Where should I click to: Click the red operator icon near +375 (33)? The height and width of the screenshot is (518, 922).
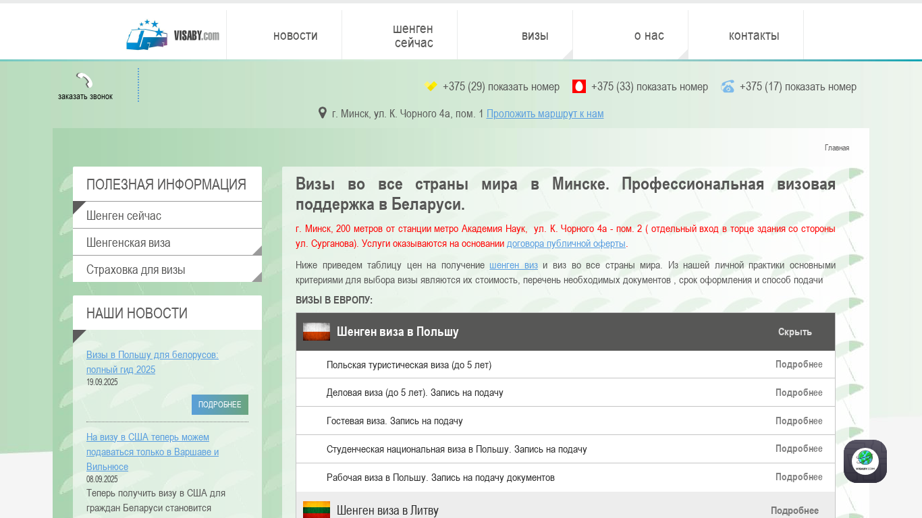[x=579, y=86]
